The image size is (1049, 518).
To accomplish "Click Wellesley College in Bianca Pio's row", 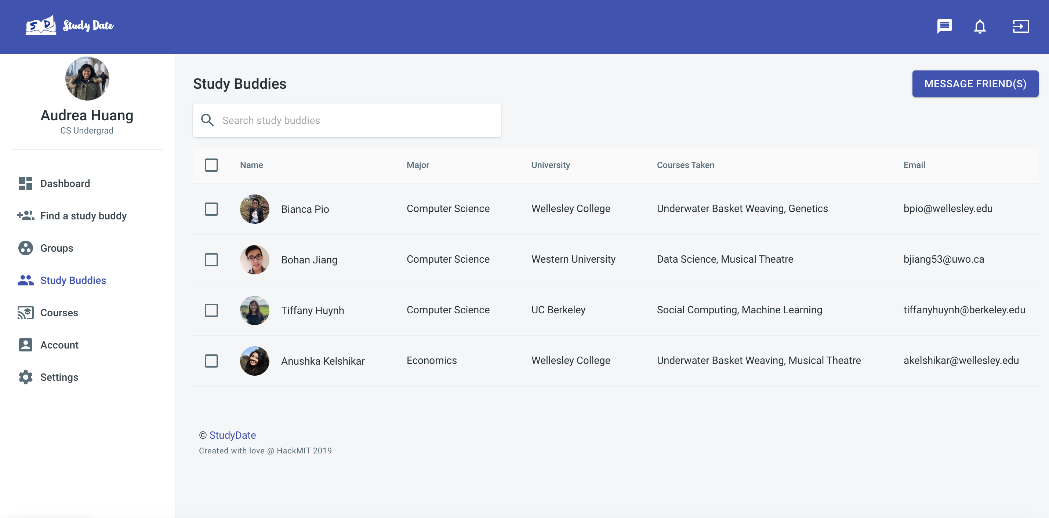I will pos(570,209).
